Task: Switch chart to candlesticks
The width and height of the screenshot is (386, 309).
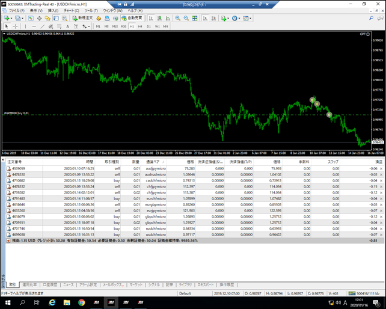Action: tap(159, 18)
